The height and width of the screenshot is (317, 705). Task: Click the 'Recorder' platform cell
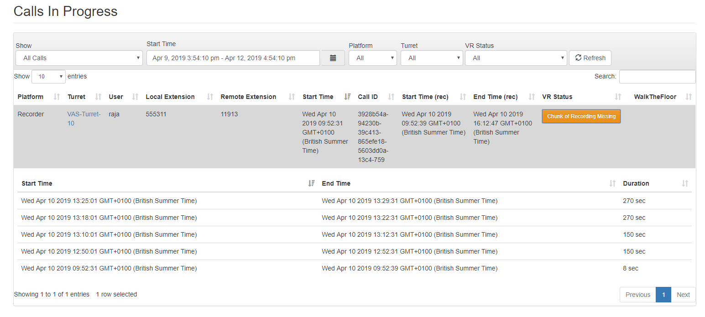(31, 114)
